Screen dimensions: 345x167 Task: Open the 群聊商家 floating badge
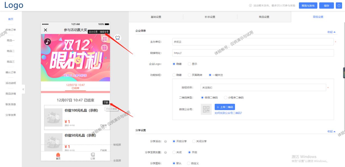pyautogui.click(x=105, y=48)
